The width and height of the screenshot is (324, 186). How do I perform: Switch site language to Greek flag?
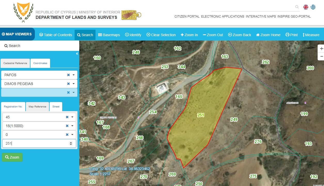pyautogui.click(x=313, y=7)
